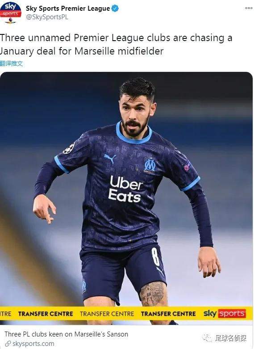Click the Uber Eats sponsor logo

(x=126, y=189)
